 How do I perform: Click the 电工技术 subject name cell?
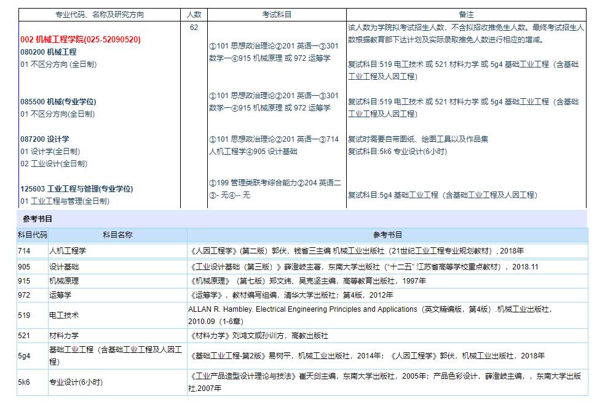(64, 315)
